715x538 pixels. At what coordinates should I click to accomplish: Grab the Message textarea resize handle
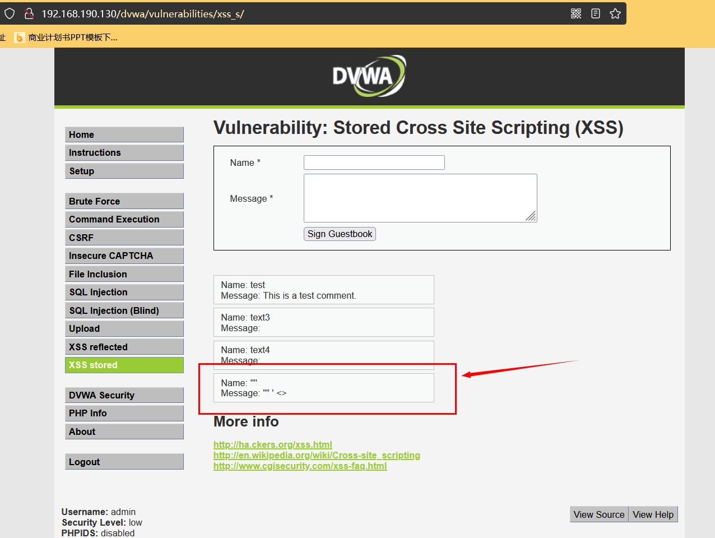point(531,216)
